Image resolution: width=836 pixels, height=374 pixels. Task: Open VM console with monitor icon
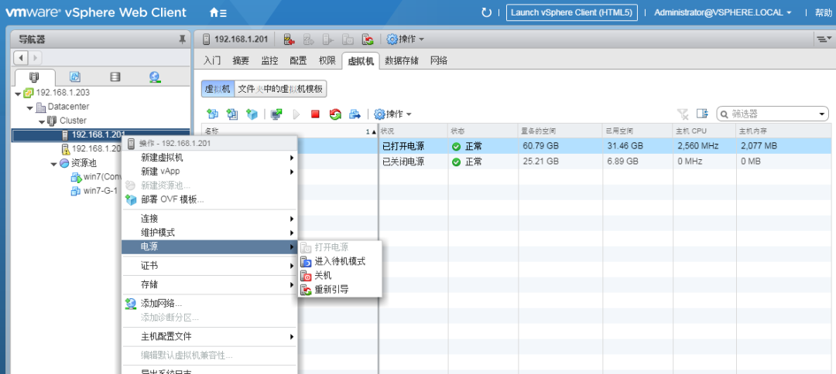tap(276, 114)
